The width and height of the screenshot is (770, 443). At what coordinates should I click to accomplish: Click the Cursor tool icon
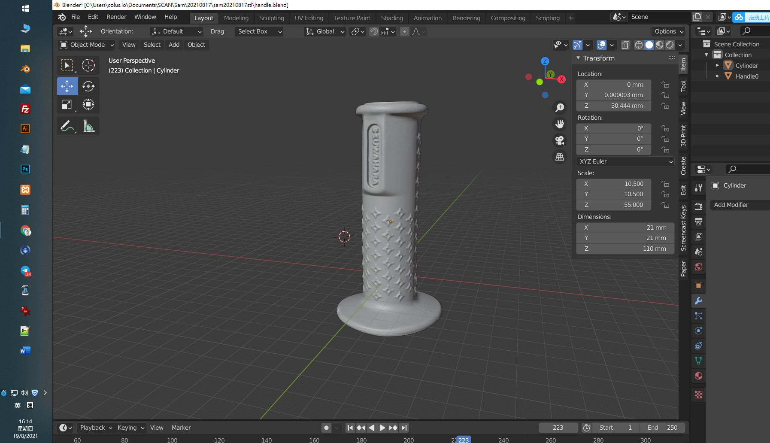[x=88, y=65]
